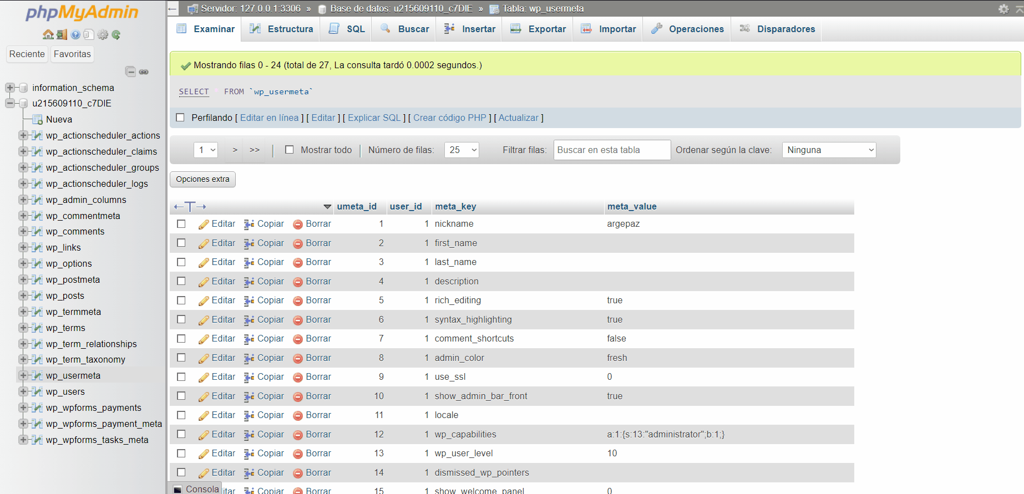Click the green reload navigation icon
Viewport: 1024px width, 494px height.
click(116, 34)
